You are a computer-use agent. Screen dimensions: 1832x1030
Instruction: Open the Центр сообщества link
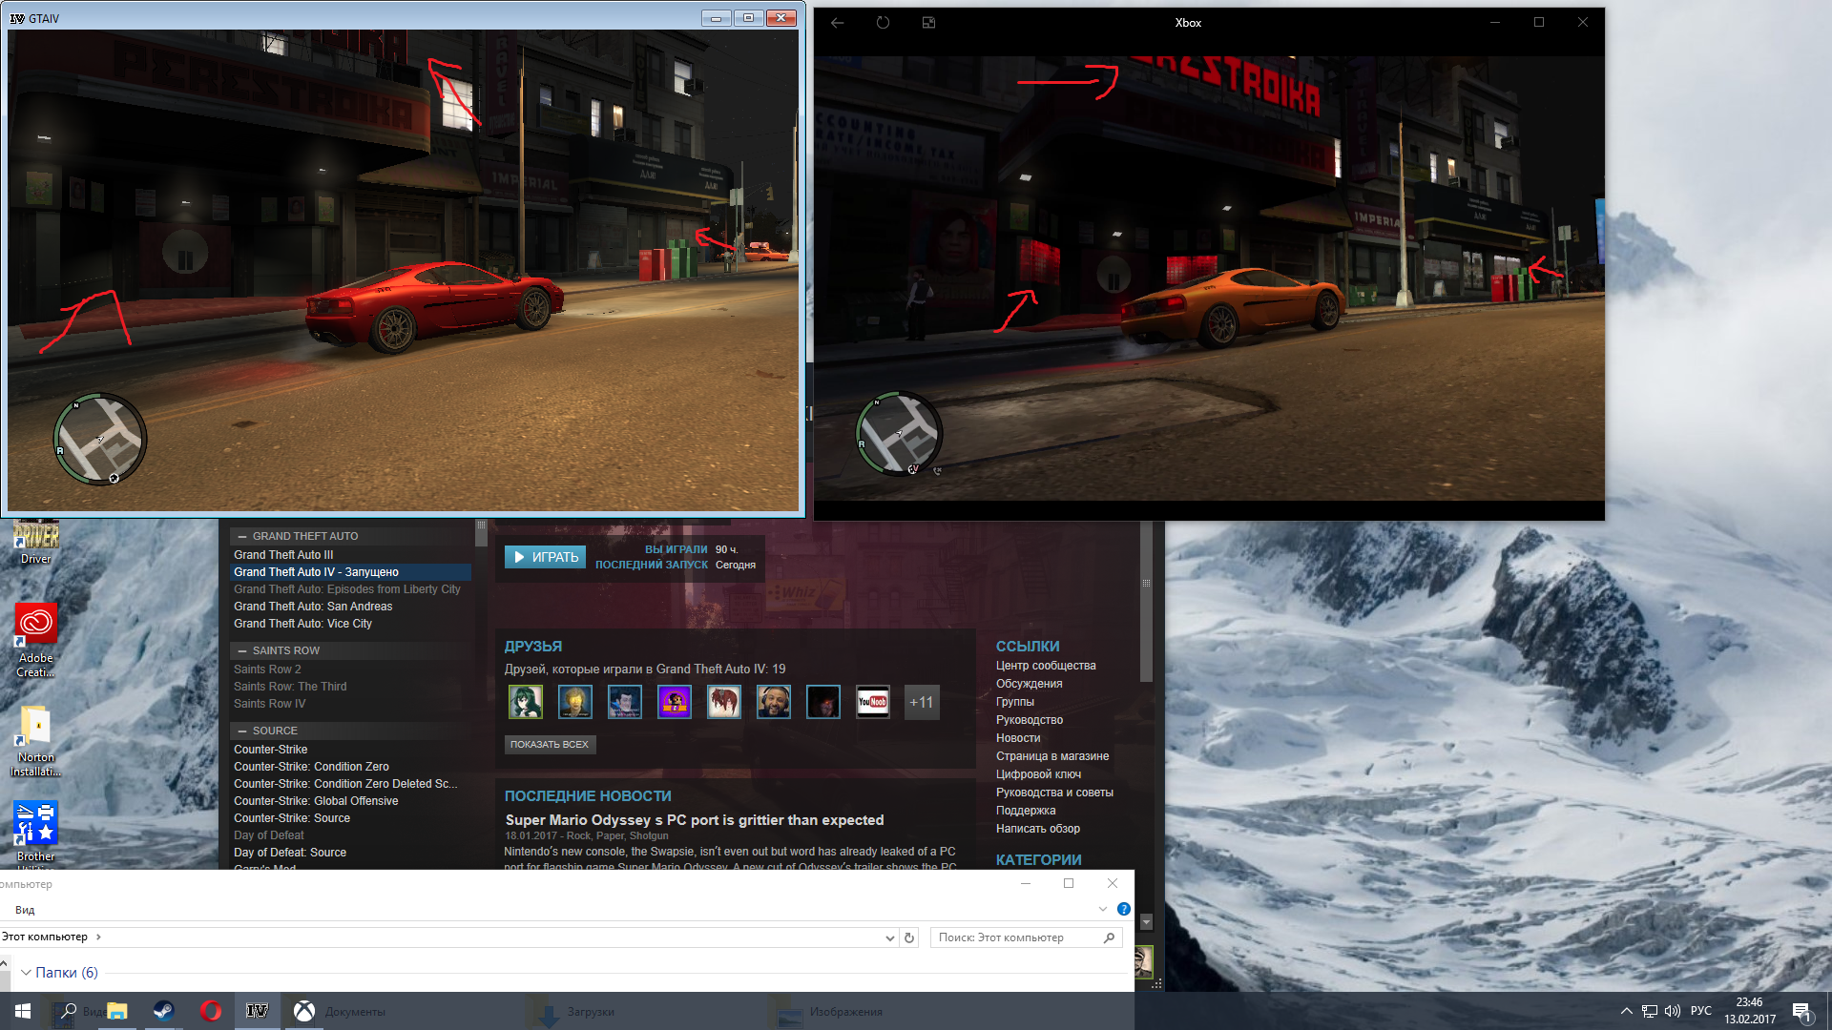1045,666
